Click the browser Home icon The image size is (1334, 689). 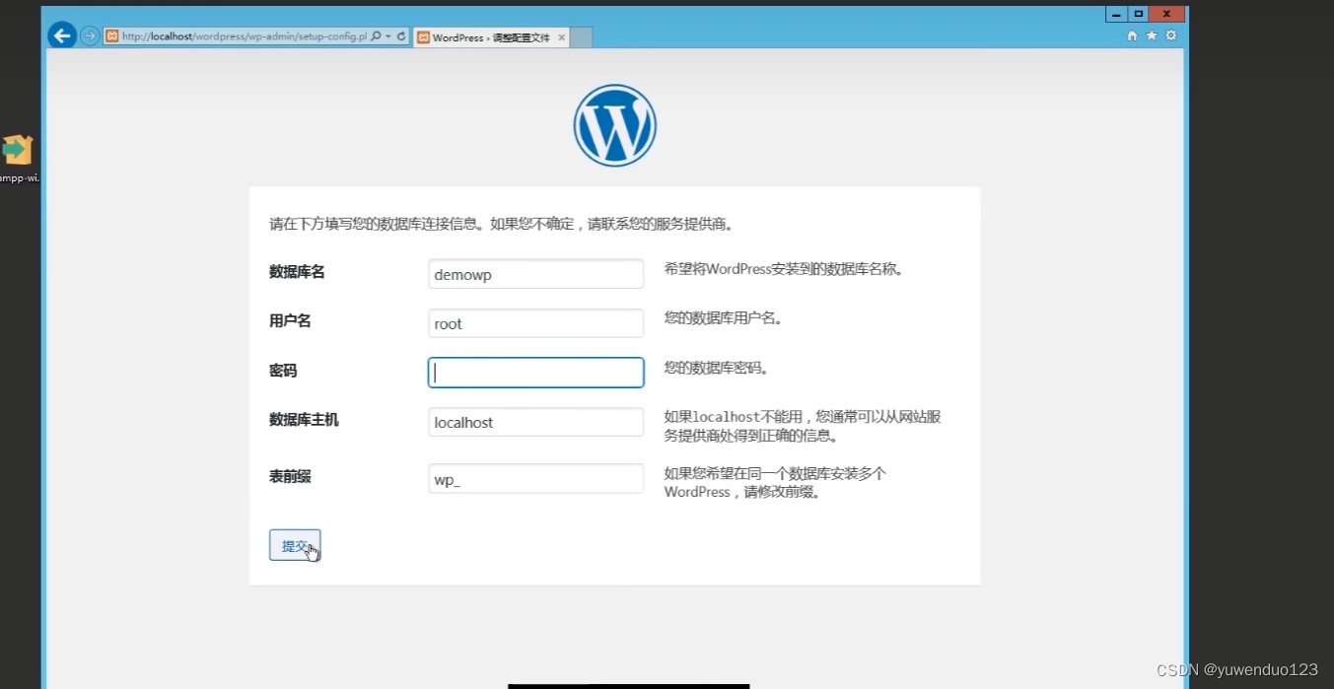coord(1132,35)
